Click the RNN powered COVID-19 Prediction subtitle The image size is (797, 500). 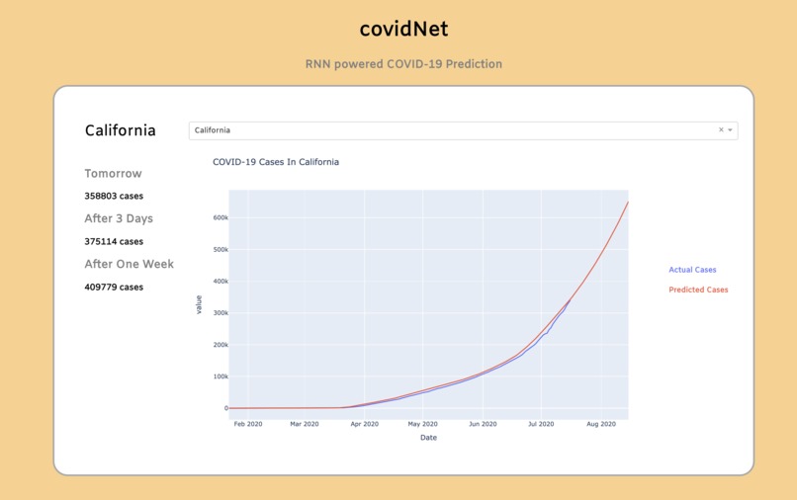(403, 64)
